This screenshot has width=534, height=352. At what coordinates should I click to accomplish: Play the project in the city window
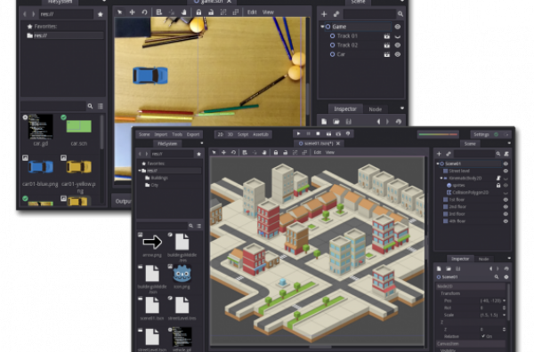[x=298, y=133]
